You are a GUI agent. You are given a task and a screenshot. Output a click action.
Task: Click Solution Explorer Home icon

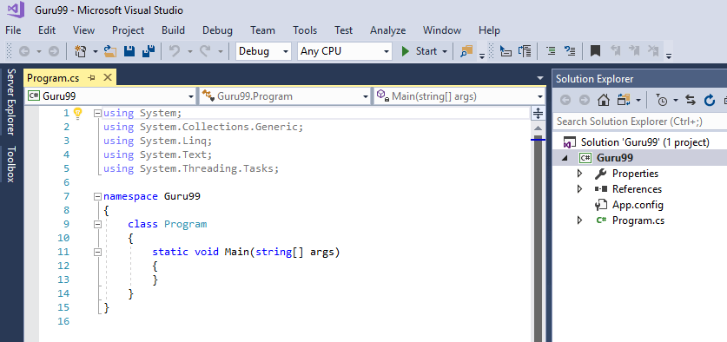tap(603, 100)
